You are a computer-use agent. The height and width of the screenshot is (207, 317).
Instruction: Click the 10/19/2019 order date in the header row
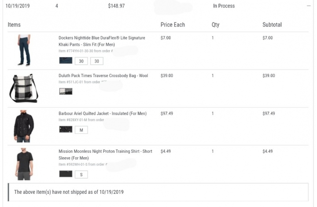click(x=18, y=6)
